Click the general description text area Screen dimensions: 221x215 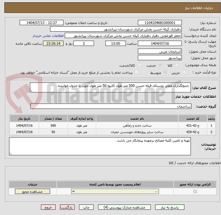111,87
